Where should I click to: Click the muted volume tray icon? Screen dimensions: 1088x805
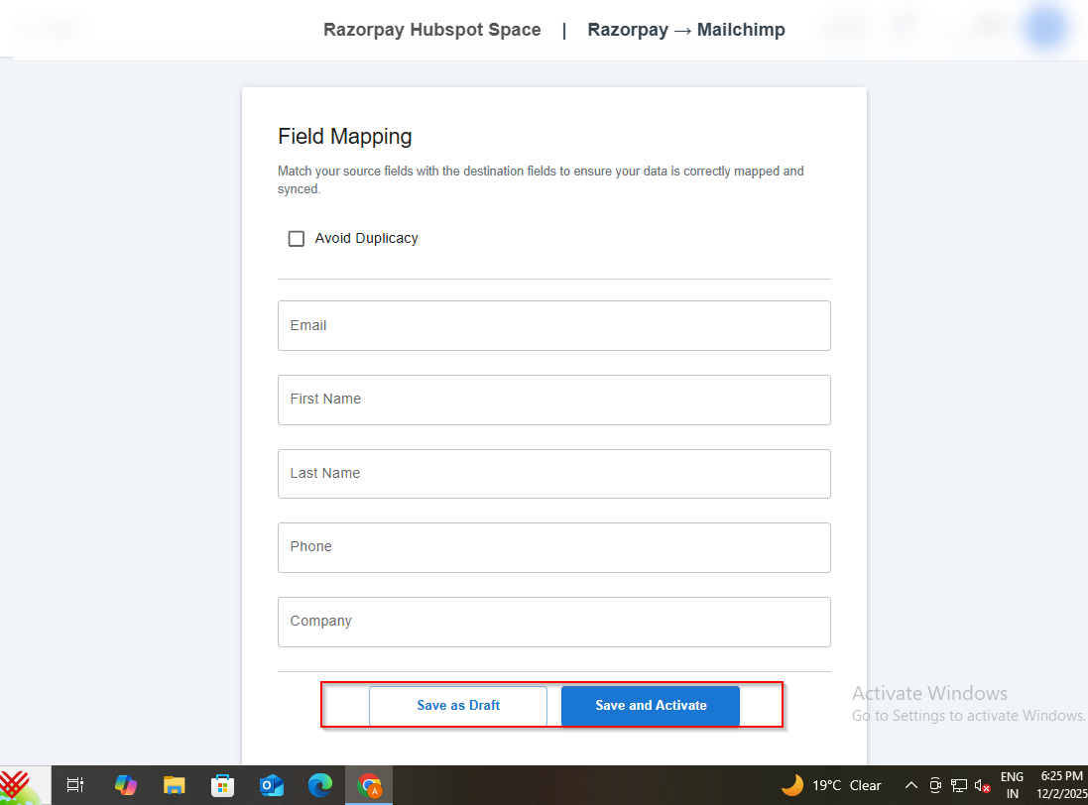click(982, 785)
